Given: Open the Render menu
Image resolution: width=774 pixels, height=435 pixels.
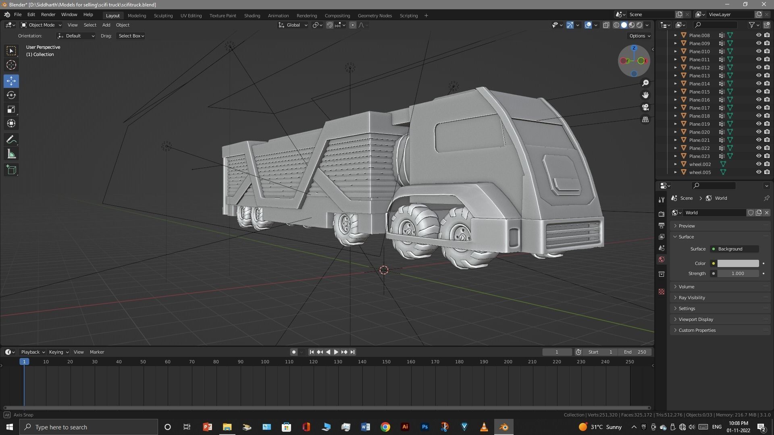Looking at the screenshot, I should tap(48, 14).
